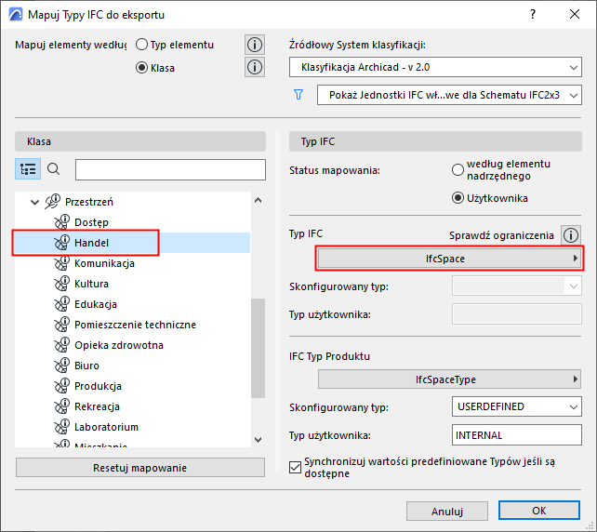Click the class icon next to Dostęp
Image resolution: width=597 pixels, height=532 pixels.
(61, 221)
